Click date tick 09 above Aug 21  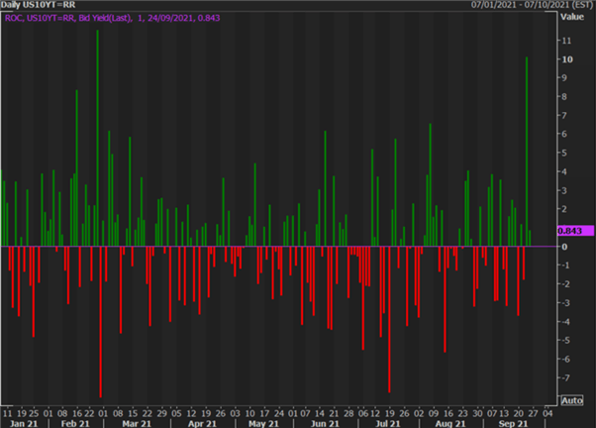tap(434, 413)
